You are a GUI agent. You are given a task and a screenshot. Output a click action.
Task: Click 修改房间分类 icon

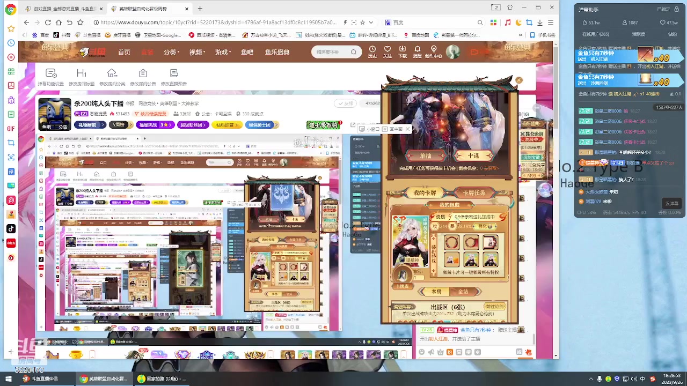coord(112,77)
